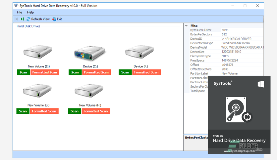The height and width of the screenshot is (160, 277).
Task: Click the Hard Disk Drives group heading
Action: 28,26
